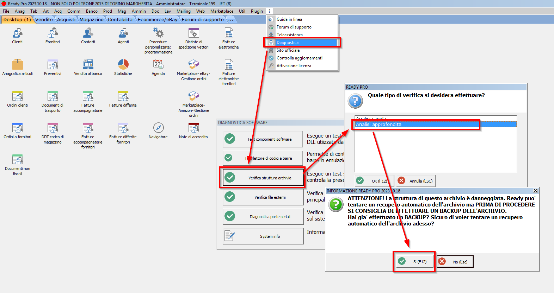Image resolution: width=554 pixels, height=293 pixels.
Task: Open the question mark help menu
Action: (x=269, y=11)
